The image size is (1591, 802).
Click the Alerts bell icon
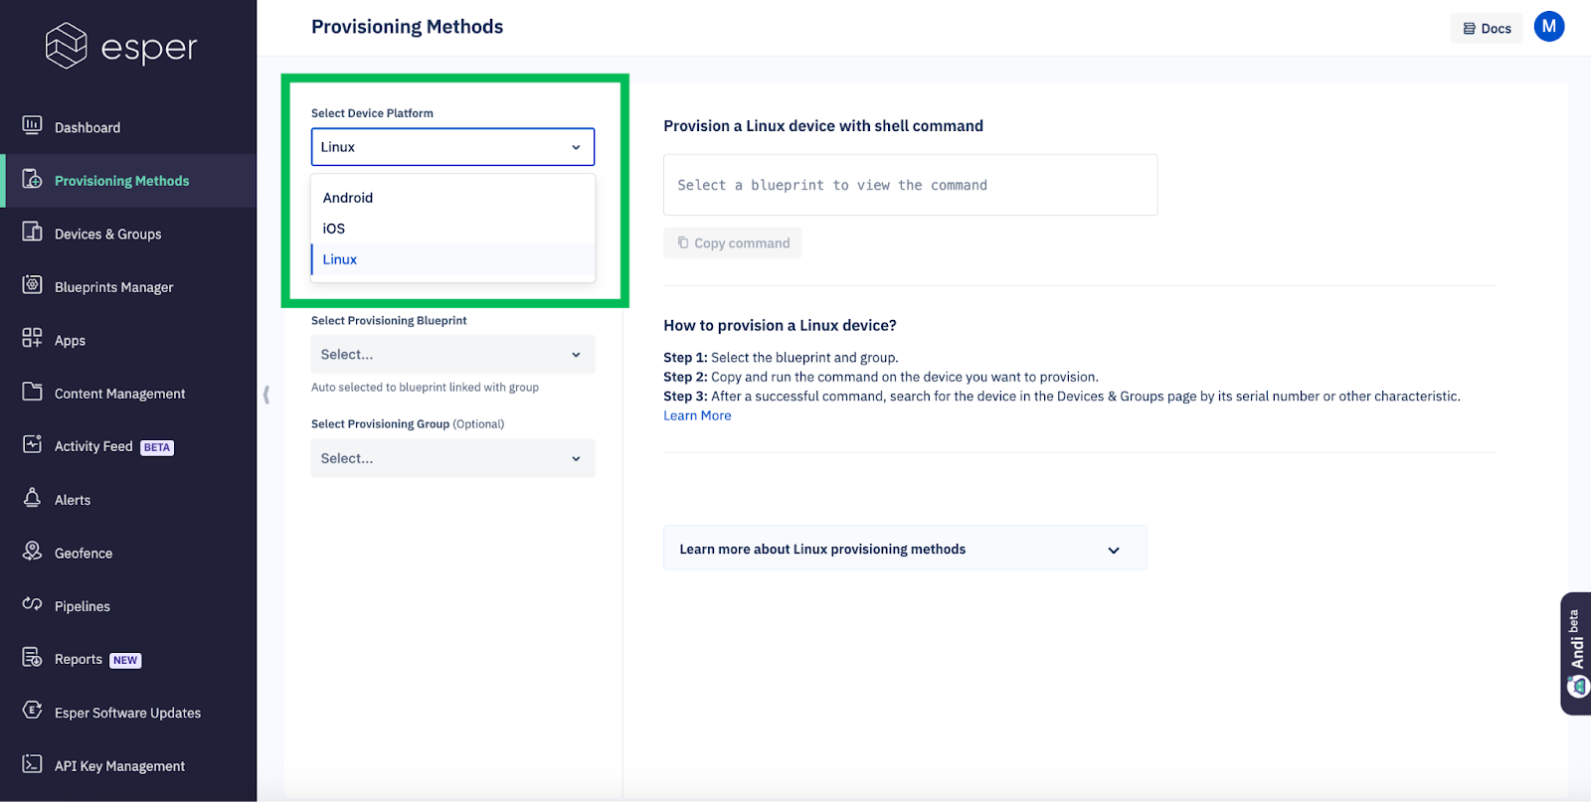coord(32,498)
